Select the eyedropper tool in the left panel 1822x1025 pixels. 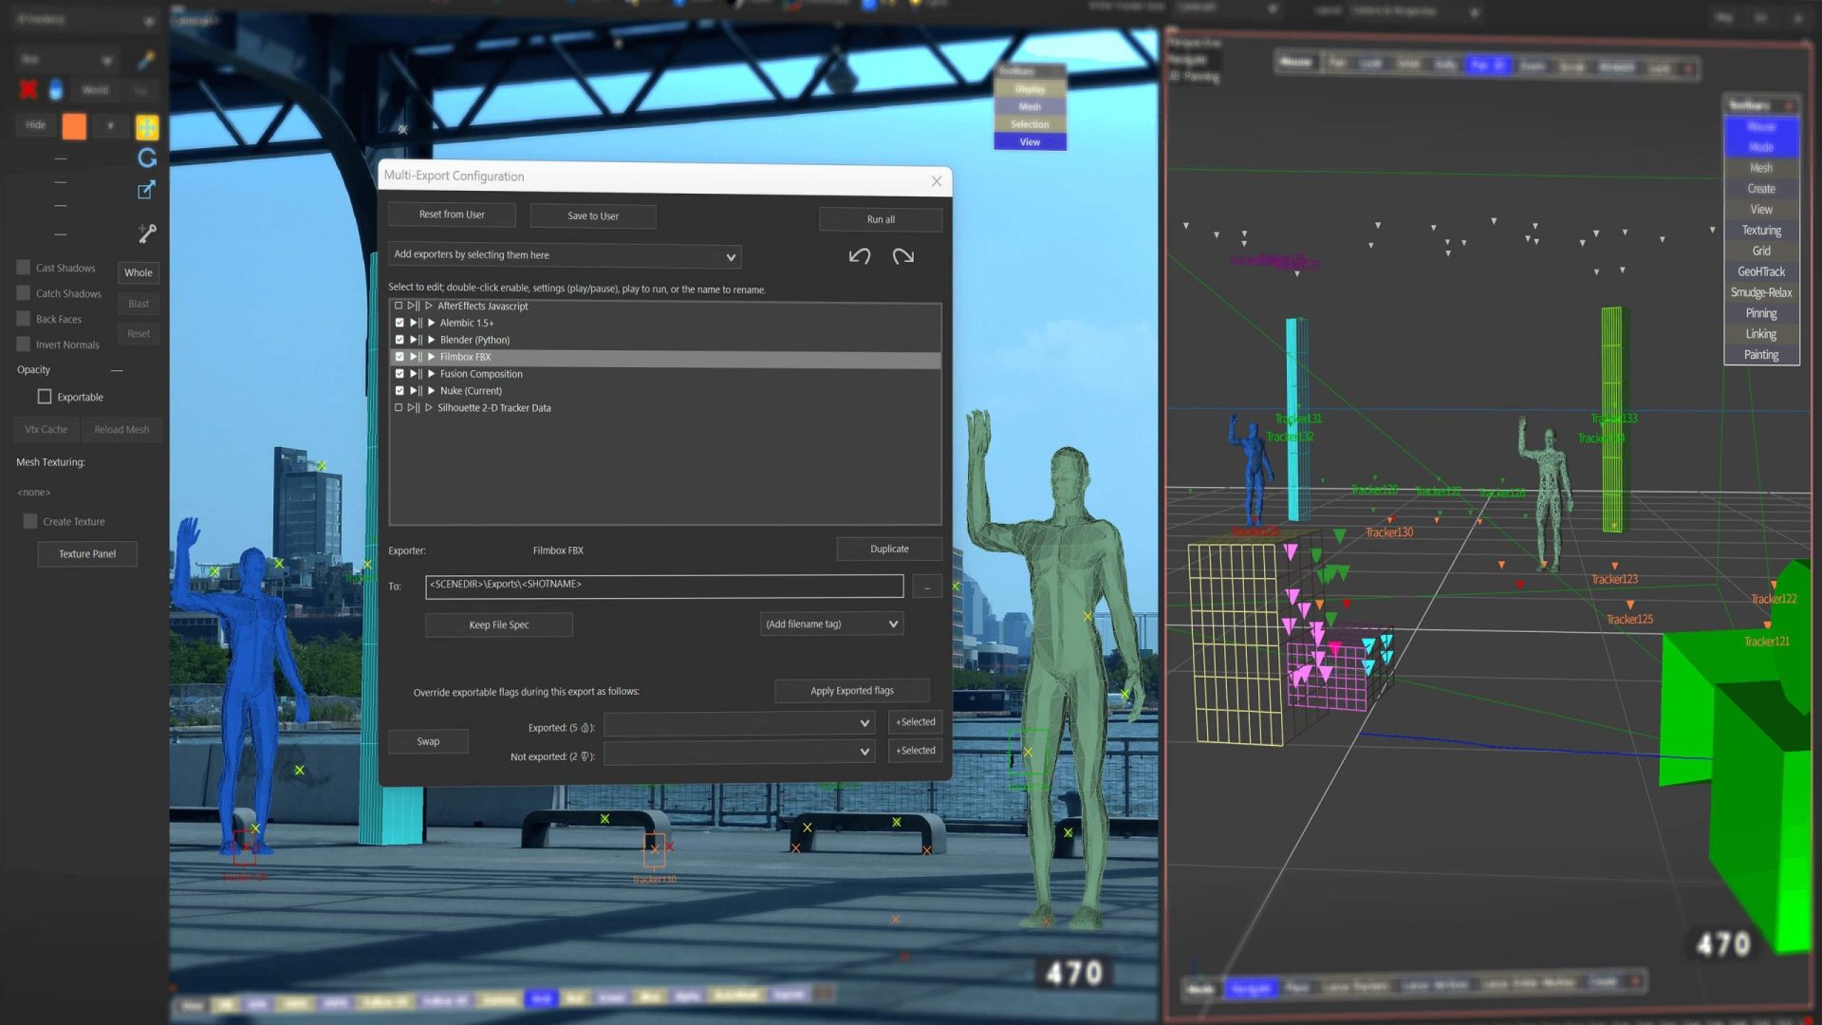click(x=147, y=59)
